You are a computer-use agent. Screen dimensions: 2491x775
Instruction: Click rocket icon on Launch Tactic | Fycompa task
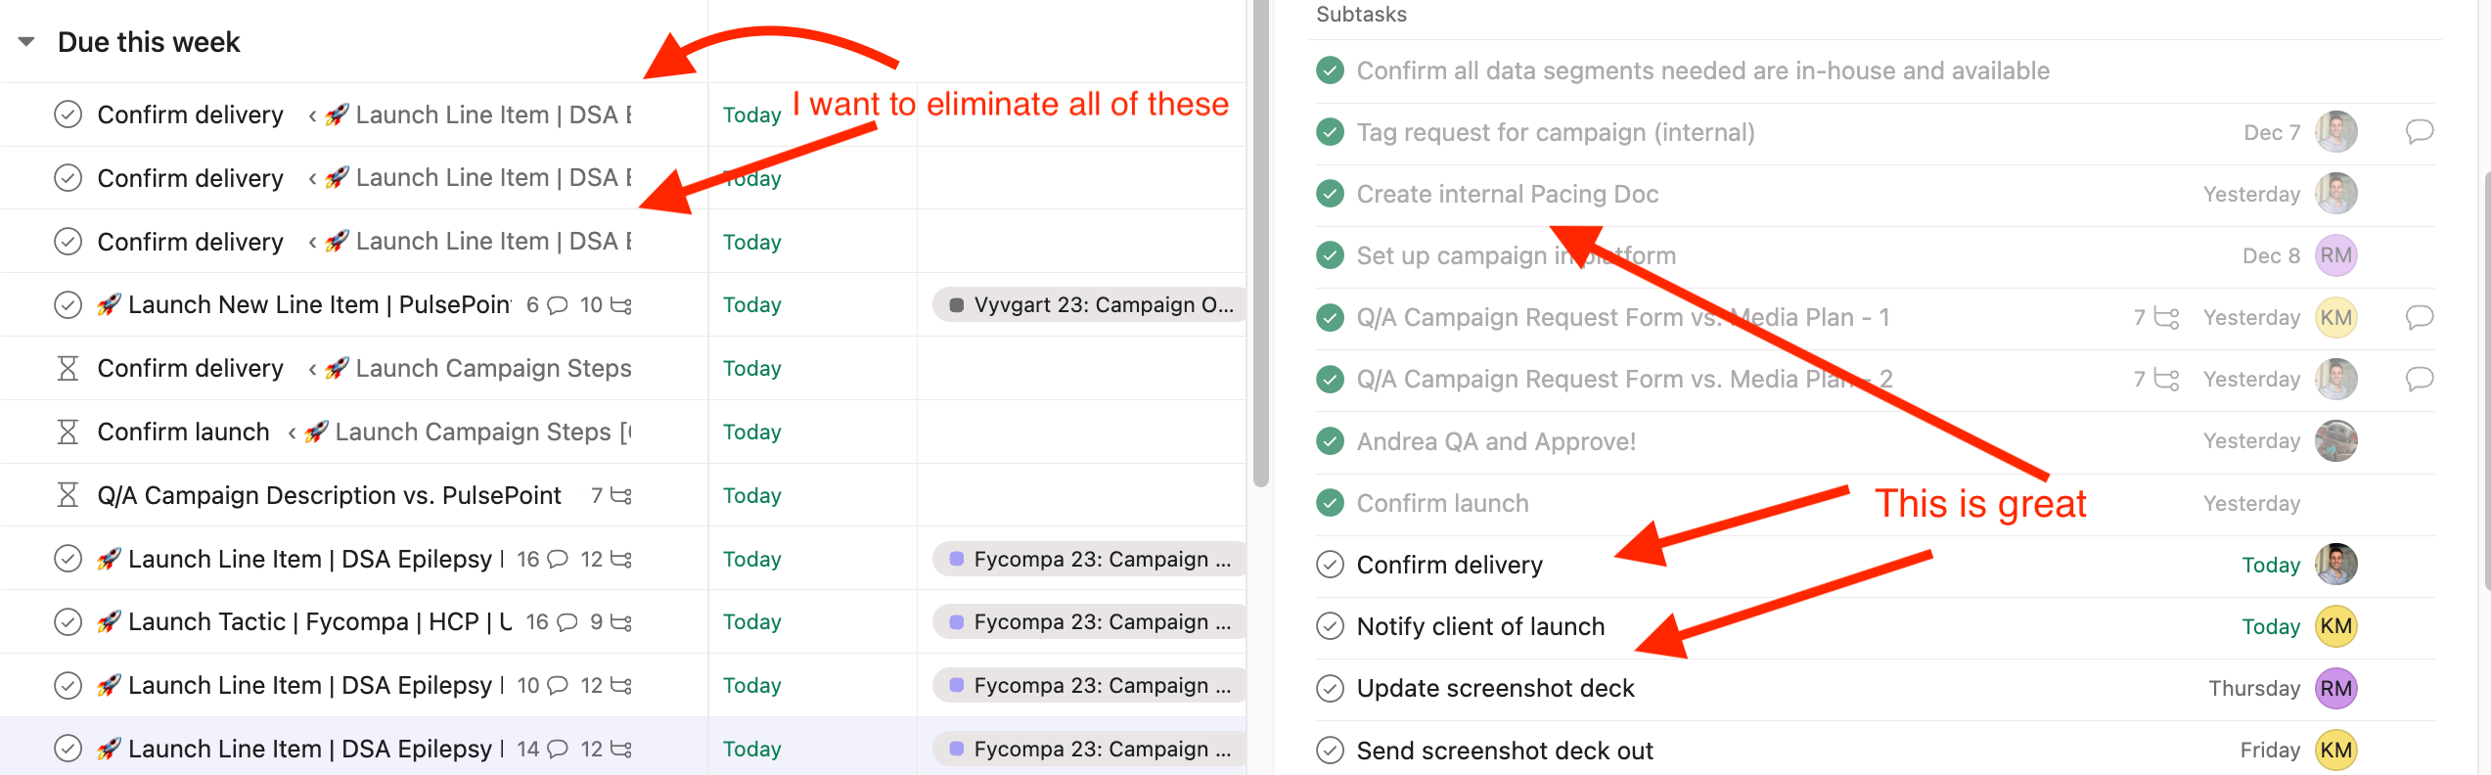[x=108, y=621]
